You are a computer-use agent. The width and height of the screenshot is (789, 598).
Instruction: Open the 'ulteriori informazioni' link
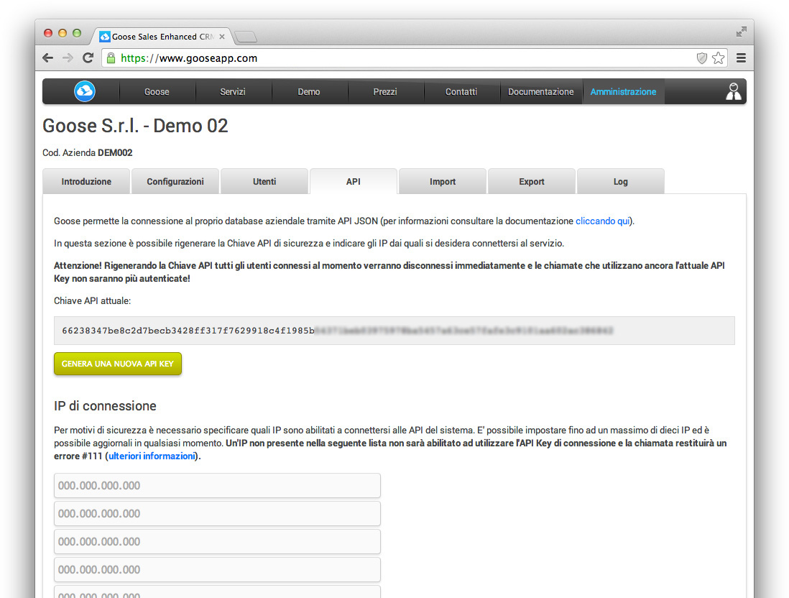point(152,456)
